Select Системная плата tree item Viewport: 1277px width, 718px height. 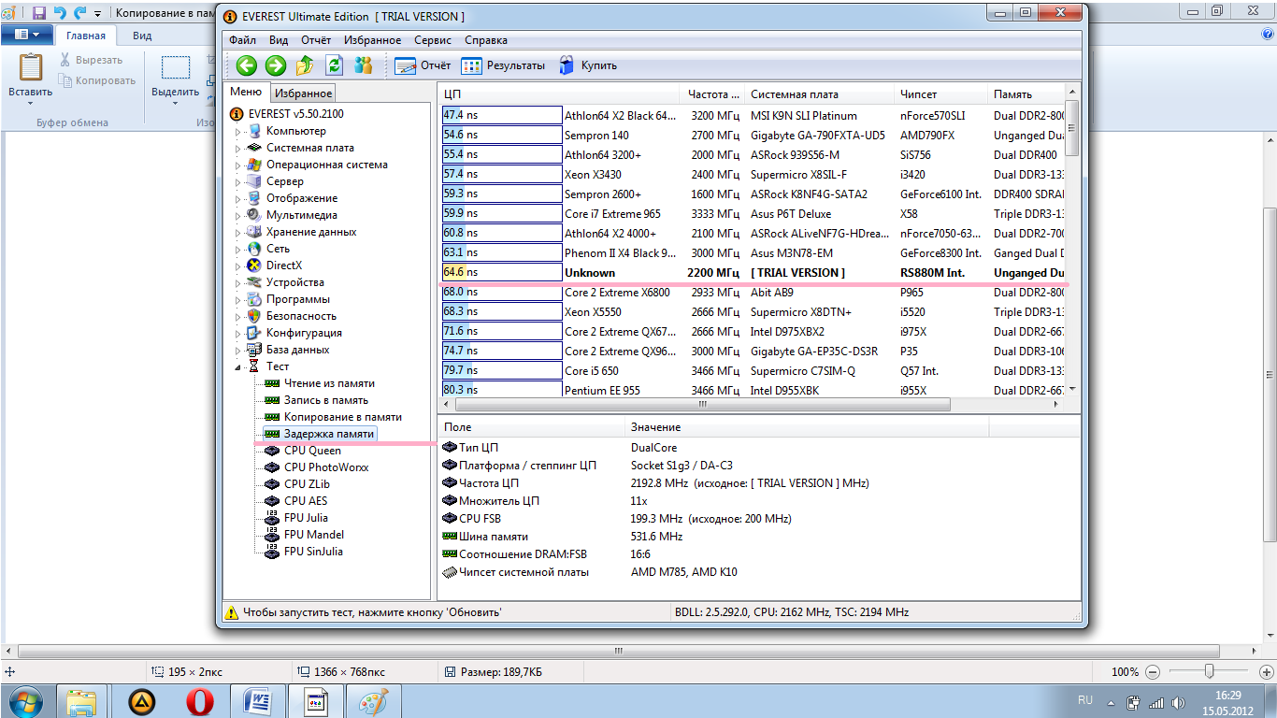[x=309, y=148]
